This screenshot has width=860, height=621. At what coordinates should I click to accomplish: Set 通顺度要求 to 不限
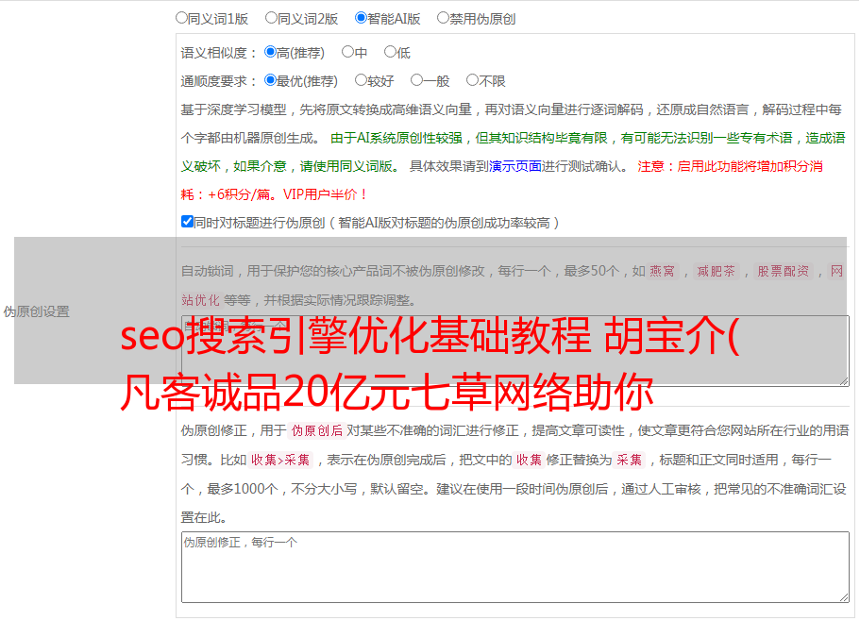472,80
